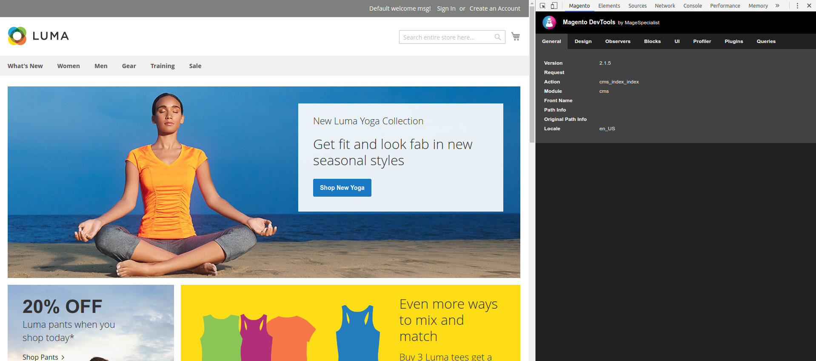Click the 'by MageSpecialist' text
The height and width of the screenshot is (361, 816).
tap(639, 23)
